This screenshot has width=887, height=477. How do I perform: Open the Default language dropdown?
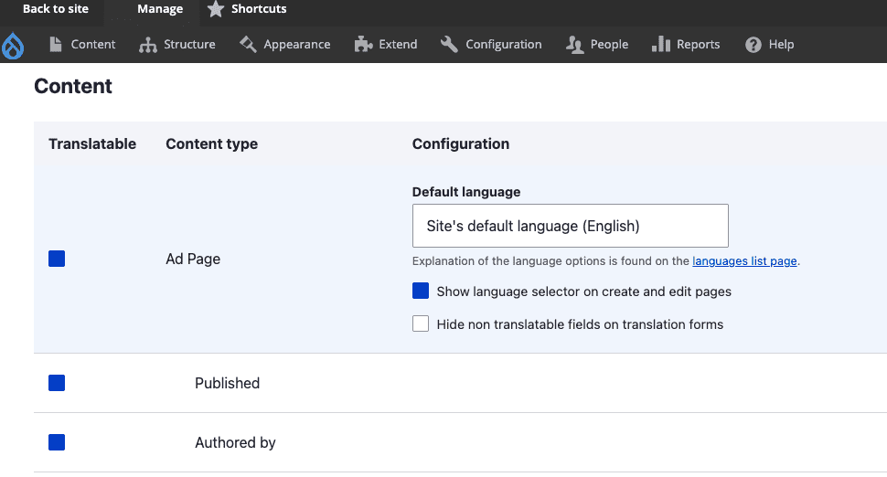pyautogui.click(x=570, y=226)
